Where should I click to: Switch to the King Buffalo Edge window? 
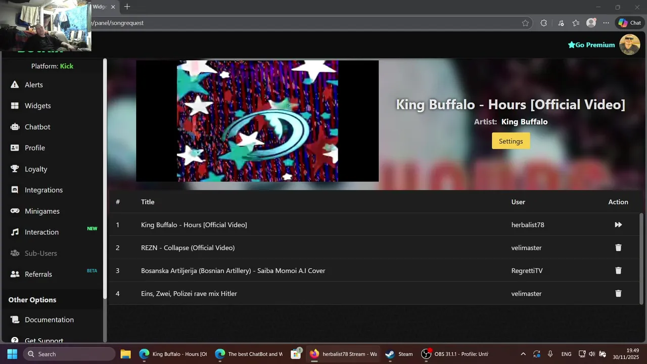[x=173, y=354]
